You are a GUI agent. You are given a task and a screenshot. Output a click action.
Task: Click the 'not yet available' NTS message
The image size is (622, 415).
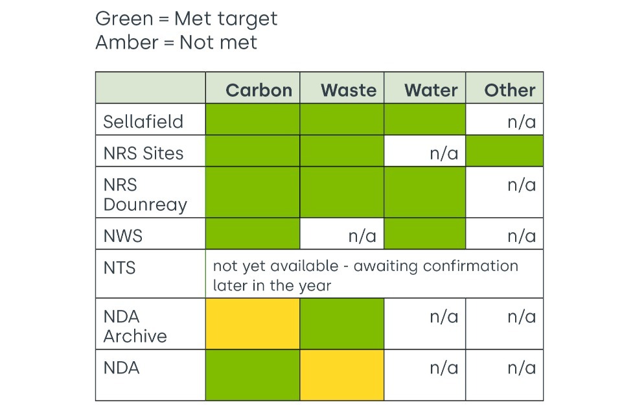[x=365, y=276]
